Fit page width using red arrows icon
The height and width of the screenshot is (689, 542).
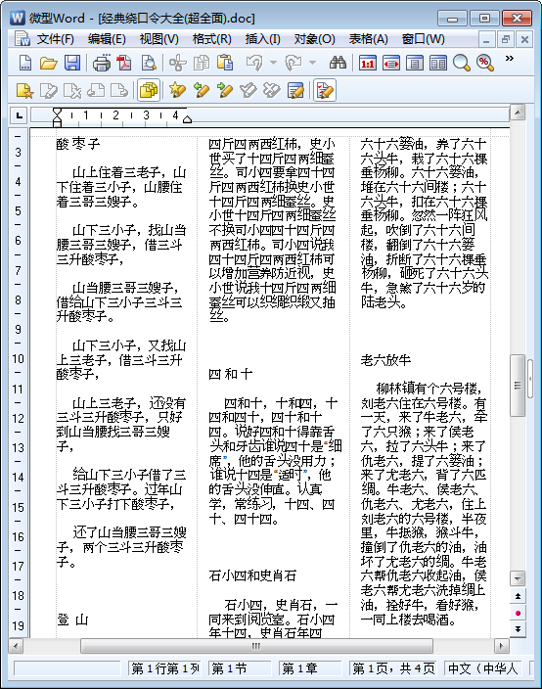tap(391, 64)
